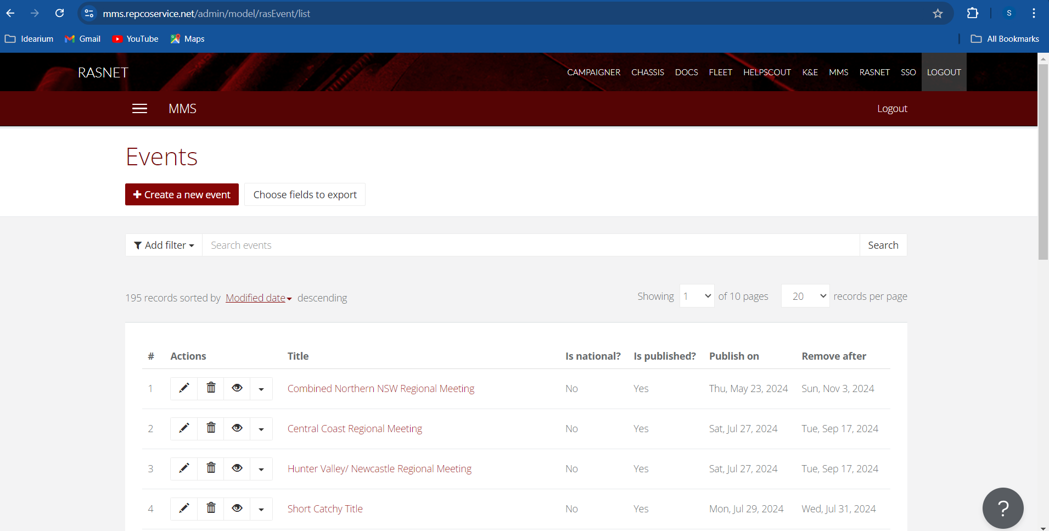The height and width of the screenshot is (531, 1049).
Task: Expand more actions for Short Catchy Title row
Action: [x=261, y=509]
